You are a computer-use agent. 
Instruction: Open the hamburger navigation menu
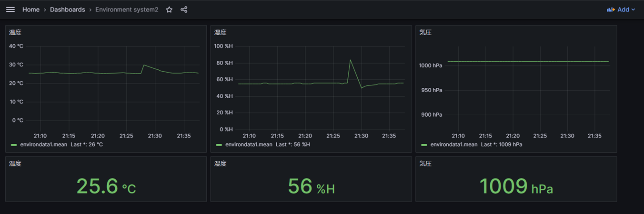(10, 9)
